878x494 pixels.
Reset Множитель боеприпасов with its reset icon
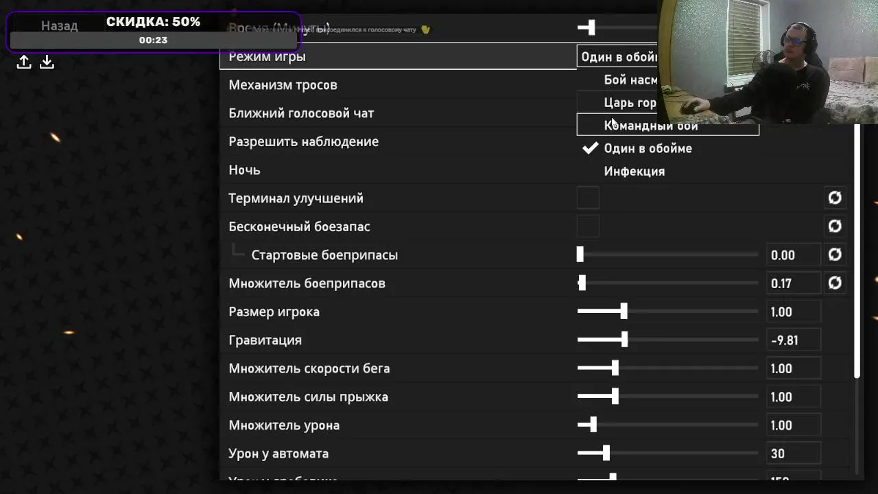(835, 283)
